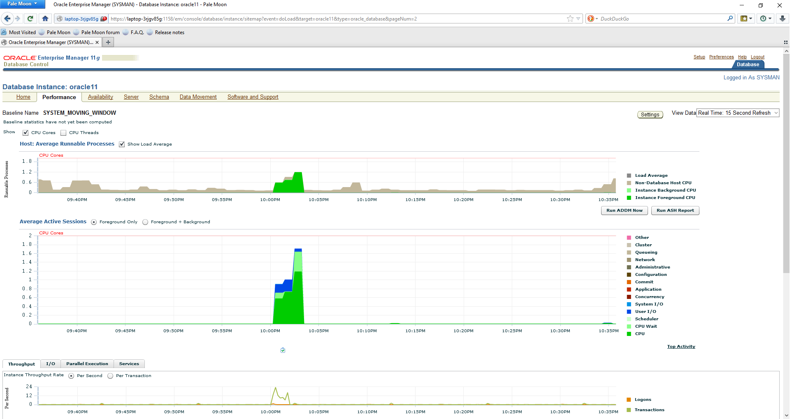This screenshot has height=419, width=792.
Task: Select Foreground + Background radio option
Action: pos(145,222)
